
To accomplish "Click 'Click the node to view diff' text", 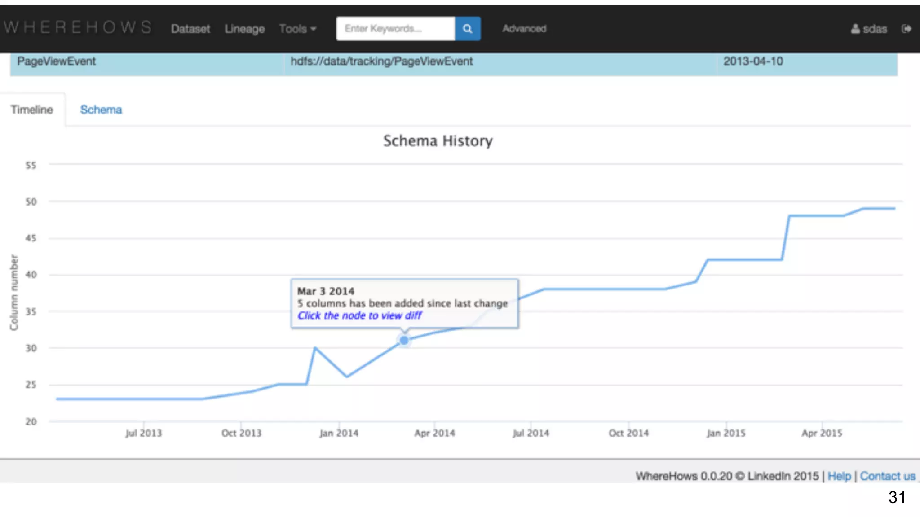I will [359, 315].
